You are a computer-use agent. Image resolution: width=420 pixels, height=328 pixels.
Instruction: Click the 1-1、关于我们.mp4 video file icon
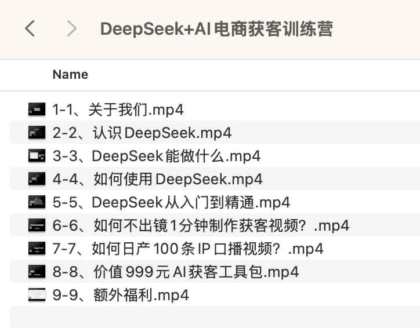[37, 109]
